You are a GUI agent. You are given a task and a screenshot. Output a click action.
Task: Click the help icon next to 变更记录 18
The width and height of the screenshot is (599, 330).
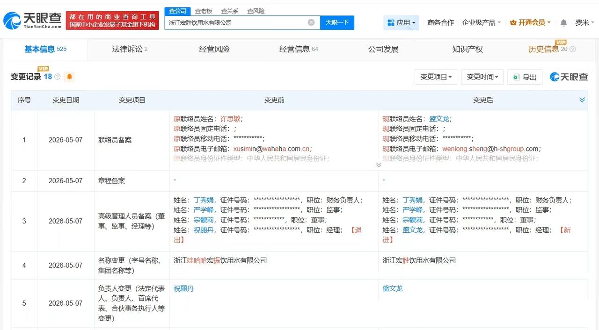point(57,77)
